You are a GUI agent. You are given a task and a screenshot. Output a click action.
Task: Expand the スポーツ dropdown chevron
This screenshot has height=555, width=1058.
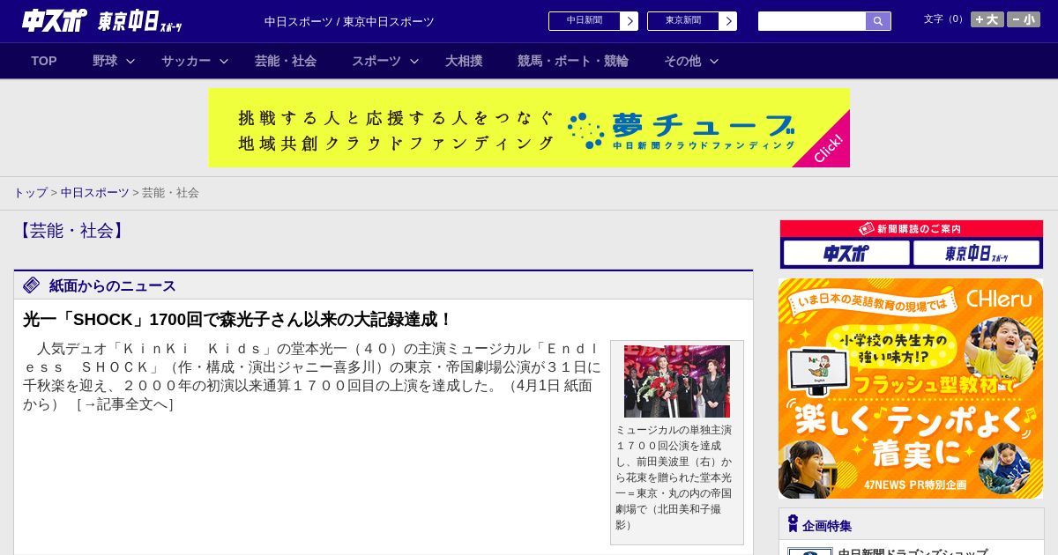414,61
